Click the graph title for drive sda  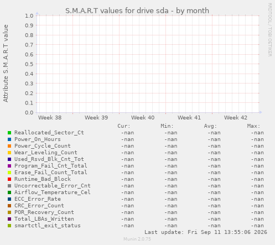point(137,11)
